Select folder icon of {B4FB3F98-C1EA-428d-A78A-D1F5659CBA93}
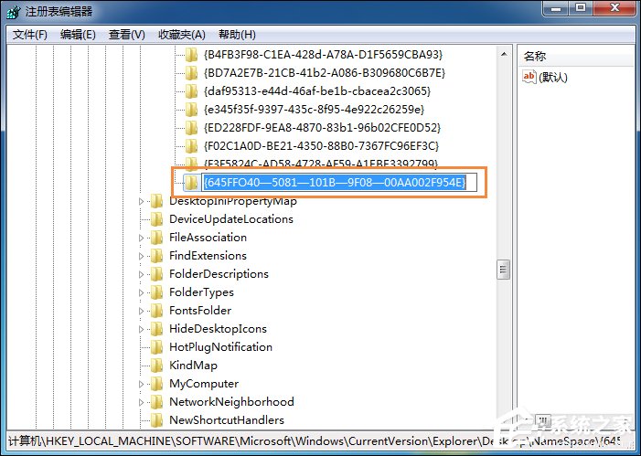 tap(191, 54)
